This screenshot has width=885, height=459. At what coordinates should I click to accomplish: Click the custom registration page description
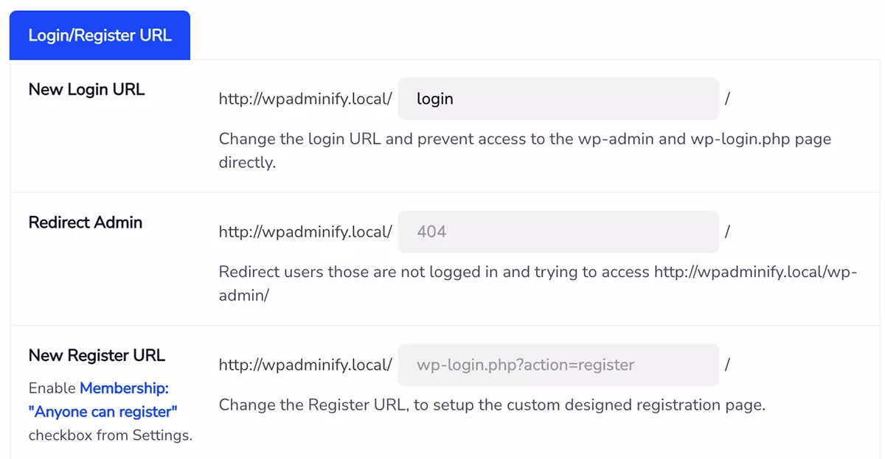pyautogui.click(x=490, y=404)
